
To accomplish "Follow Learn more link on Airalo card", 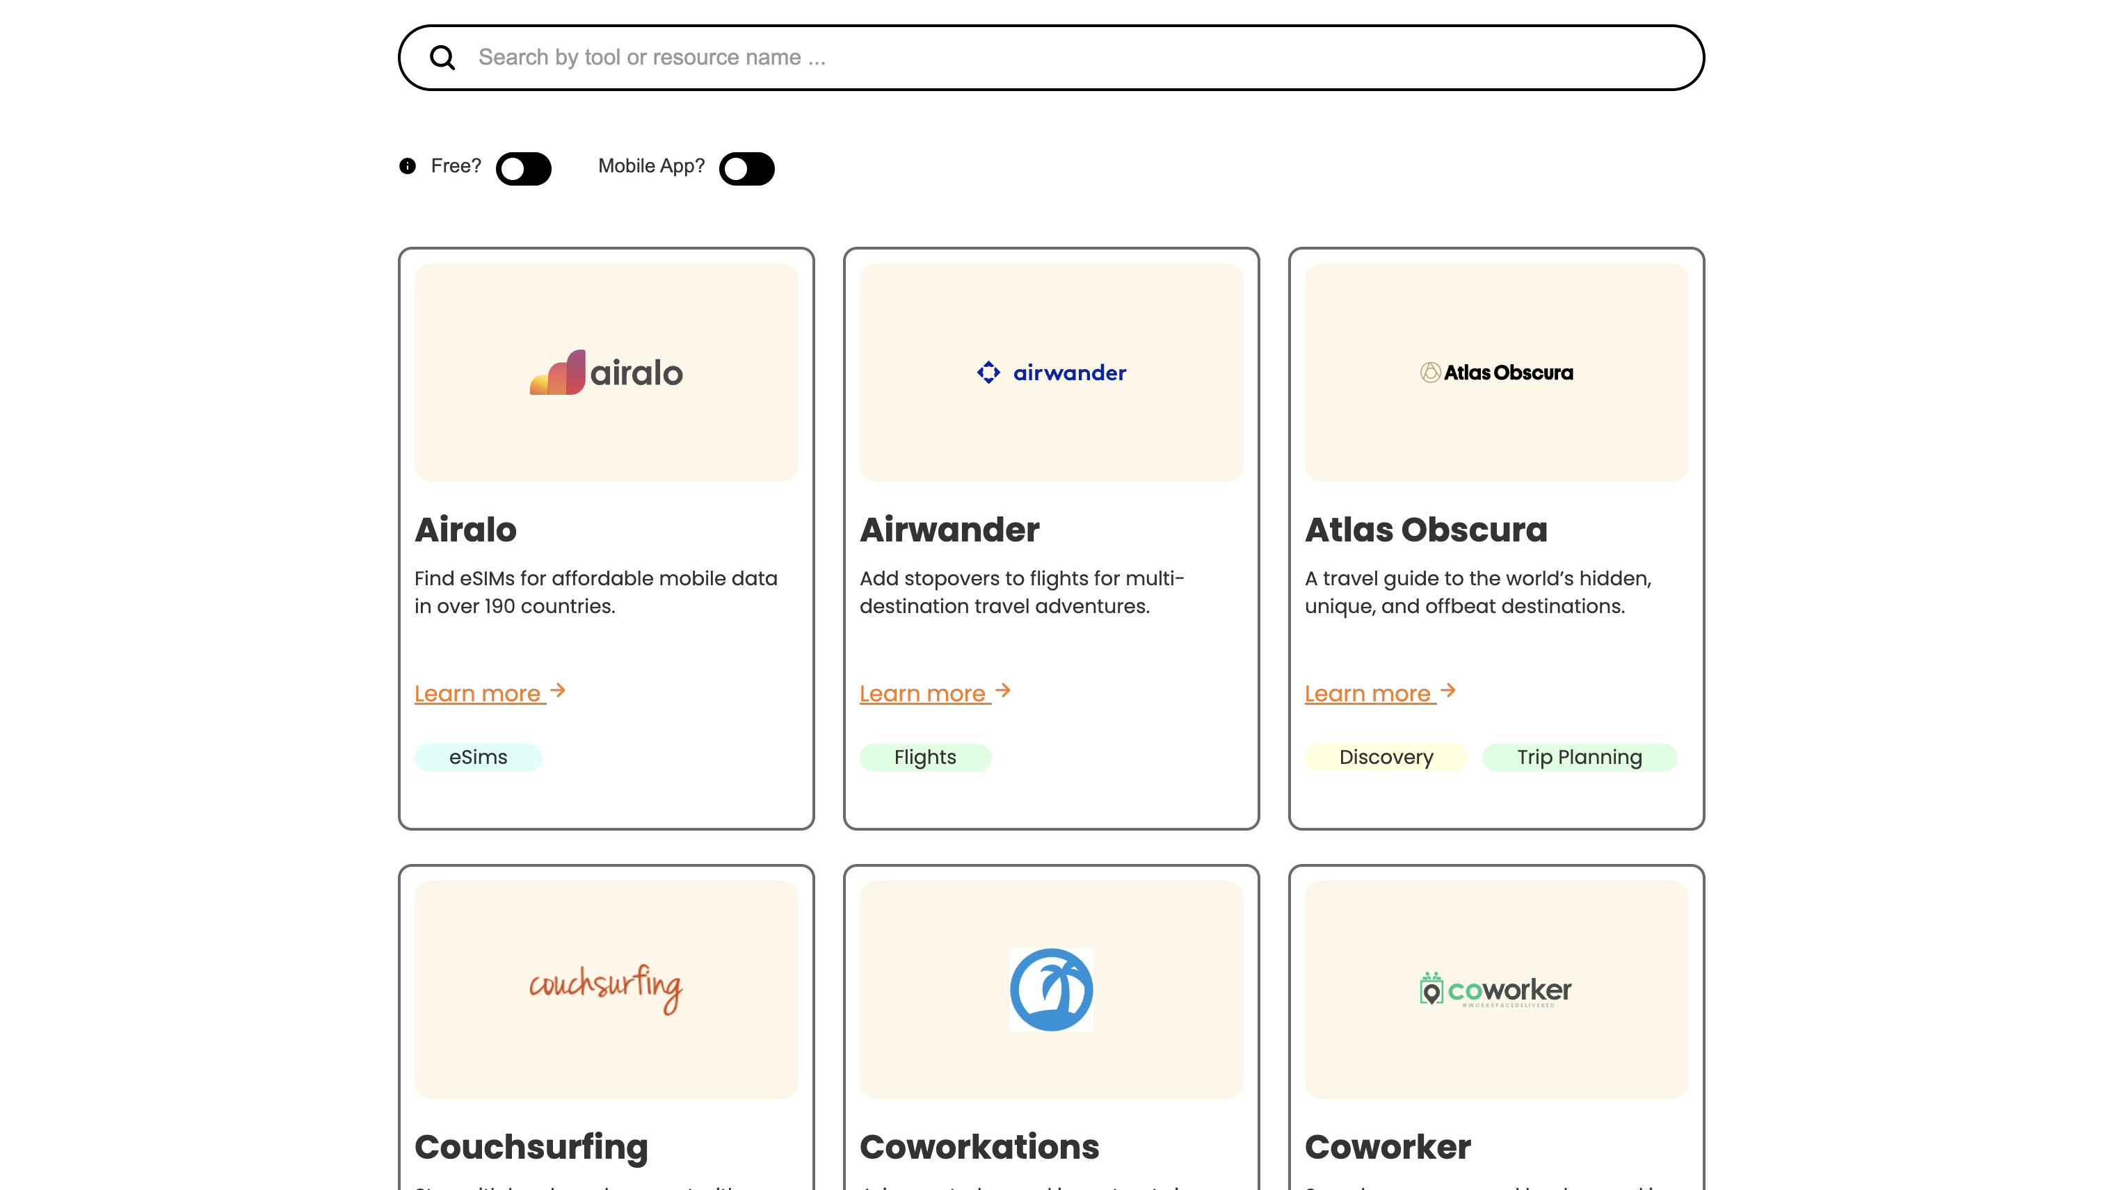I will [x=480, y=693].
